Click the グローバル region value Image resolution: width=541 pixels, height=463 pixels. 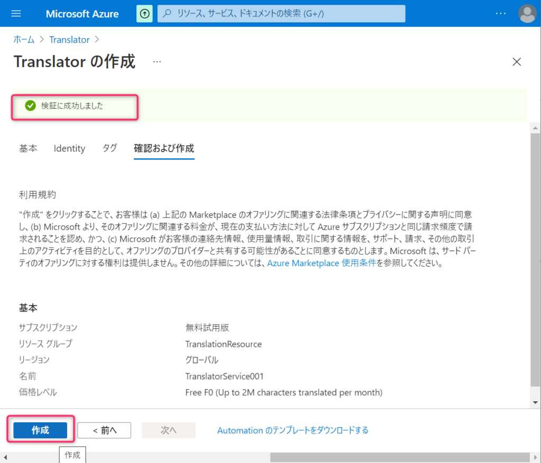pyautogui.click(x=202, y=360)
